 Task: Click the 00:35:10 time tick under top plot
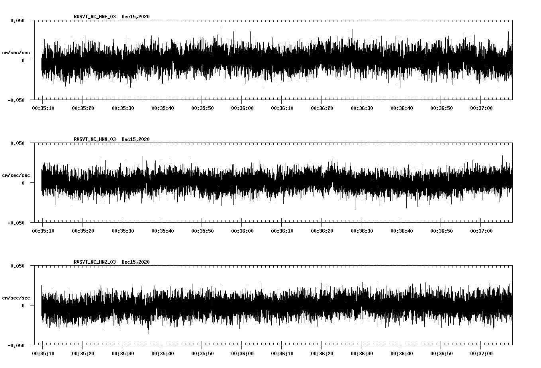[x=43, y=108]
